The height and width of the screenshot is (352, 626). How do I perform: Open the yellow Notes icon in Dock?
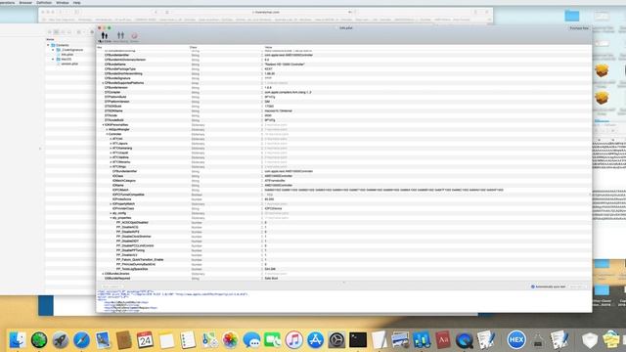click(166, 340)
